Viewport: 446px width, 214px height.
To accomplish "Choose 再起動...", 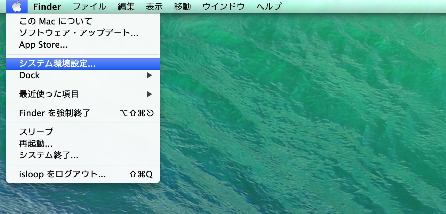I will pos(83,144).
